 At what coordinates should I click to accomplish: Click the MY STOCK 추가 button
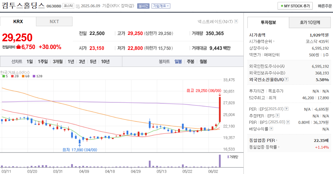[x=295, y=6]
